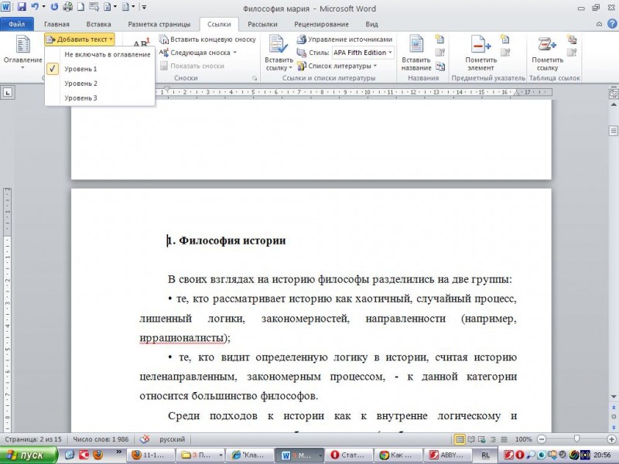Image resolution: width=619 pixels, height=464 pixels.
Task: Open Следующая сноска dropdown arrow
Action: tap(235, 53)
